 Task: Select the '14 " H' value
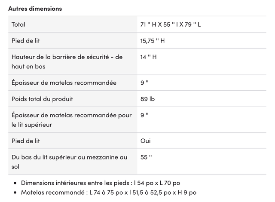tap(148, 57)
